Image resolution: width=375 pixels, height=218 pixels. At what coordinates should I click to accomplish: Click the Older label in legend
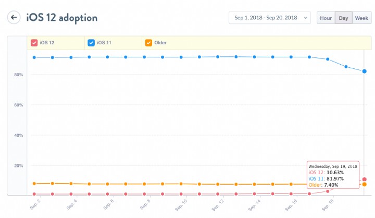pyautogui.click(x=160, y=43)
